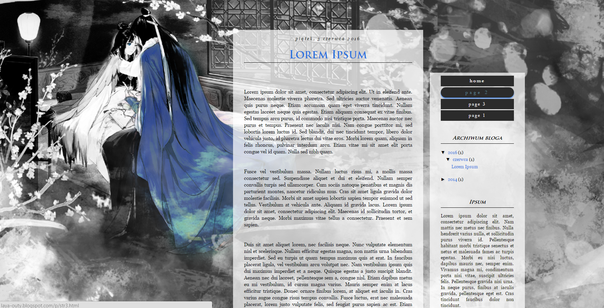Open the Lorem Ipsum archive entry

click(464, 167)
